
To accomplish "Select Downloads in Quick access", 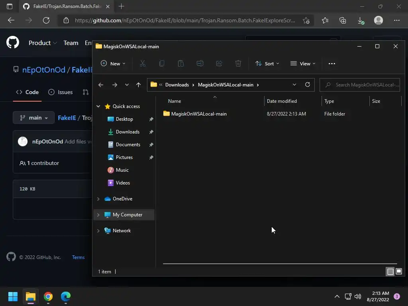I will point(127,131).
